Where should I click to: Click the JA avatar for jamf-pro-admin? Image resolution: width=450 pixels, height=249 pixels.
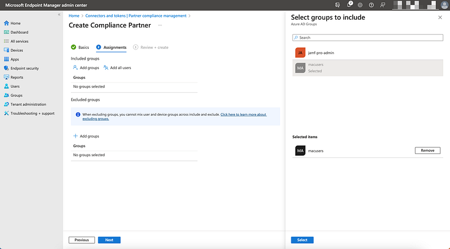click(x=300, y=53)
